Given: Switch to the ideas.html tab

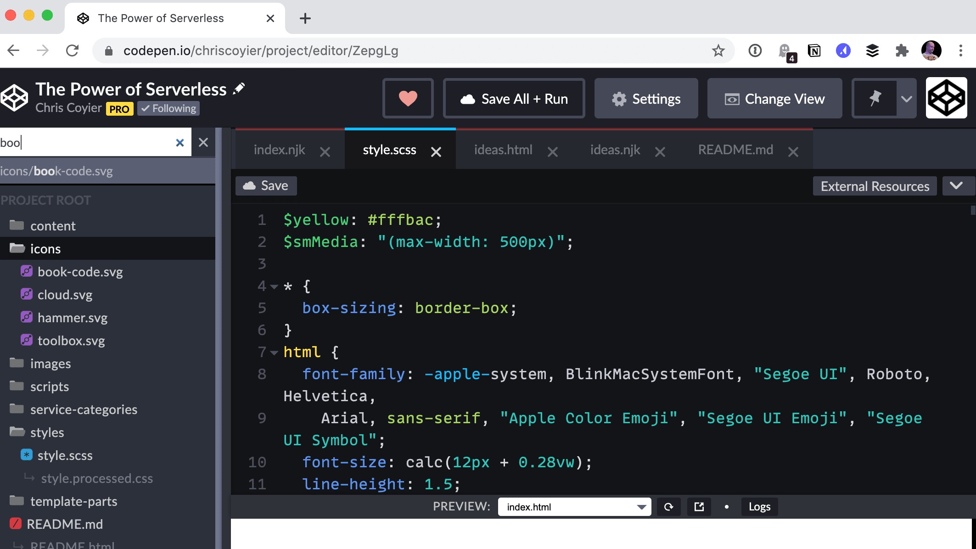Looking at the screenshot, I should pyautogui.click(x=503, y=150).
